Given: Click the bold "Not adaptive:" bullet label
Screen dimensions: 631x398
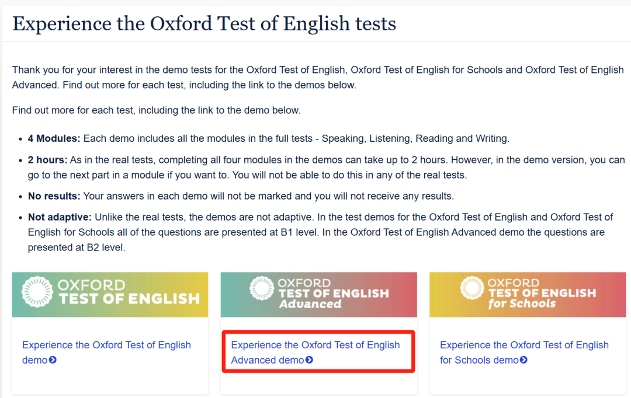Looking at the screenshot, I should [x=60, y=217].
